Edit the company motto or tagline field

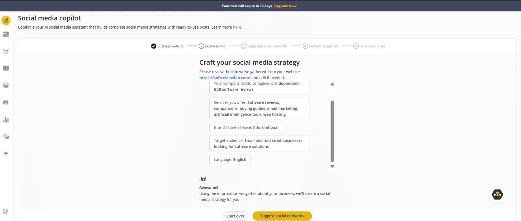(259, 87)
